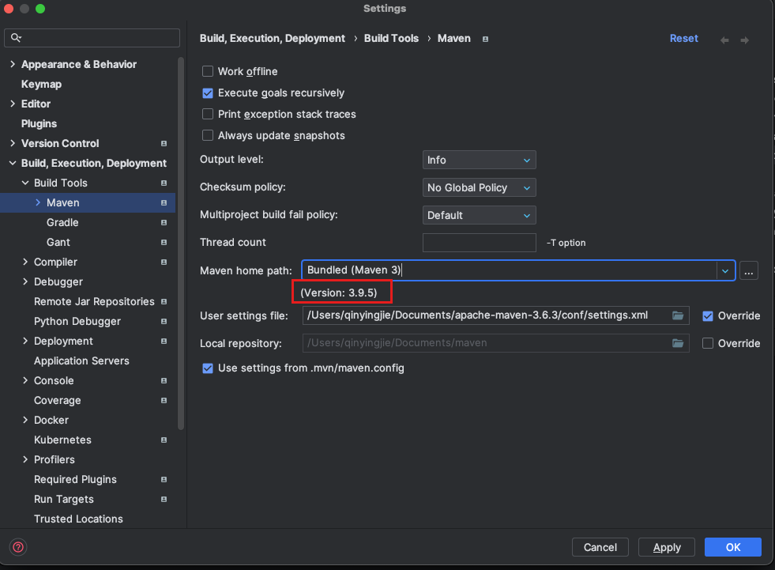The height and width of the screenshot is (570, 775).
Task: Click the help question mark icon
Action: tap(18, 547)
